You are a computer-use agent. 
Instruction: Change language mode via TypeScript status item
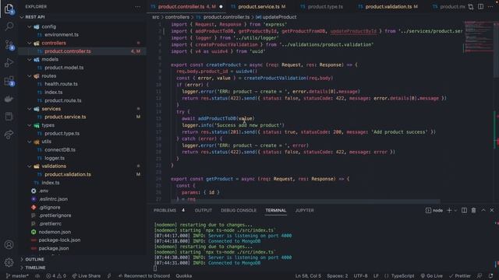click(x=402, y=276)
